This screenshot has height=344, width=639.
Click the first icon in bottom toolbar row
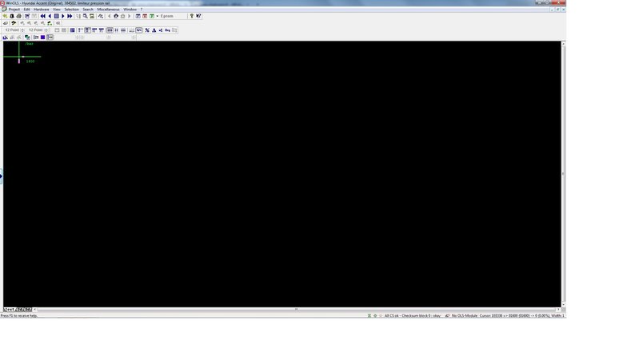point(5,38)
